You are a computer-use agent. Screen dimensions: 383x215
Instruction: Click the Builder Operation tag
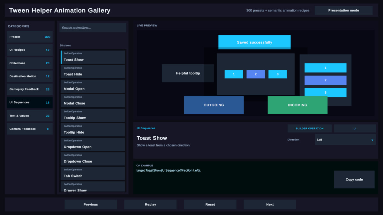310,128
